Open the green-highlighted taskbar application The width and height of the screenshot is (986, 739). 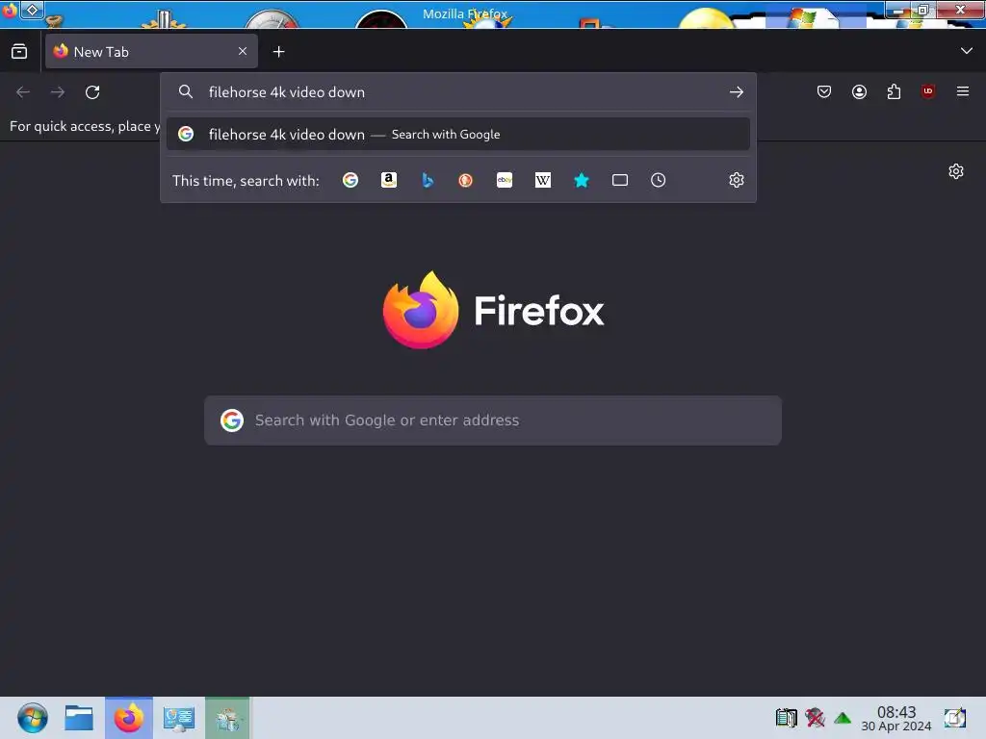point(227,718)
